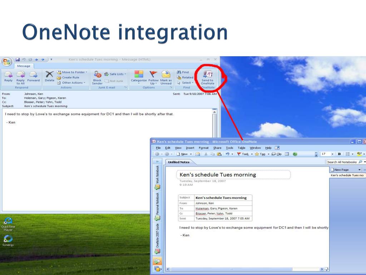Open the Help menu in OneNote
This screenshot has height=275, width=366.
click(268, 148)
